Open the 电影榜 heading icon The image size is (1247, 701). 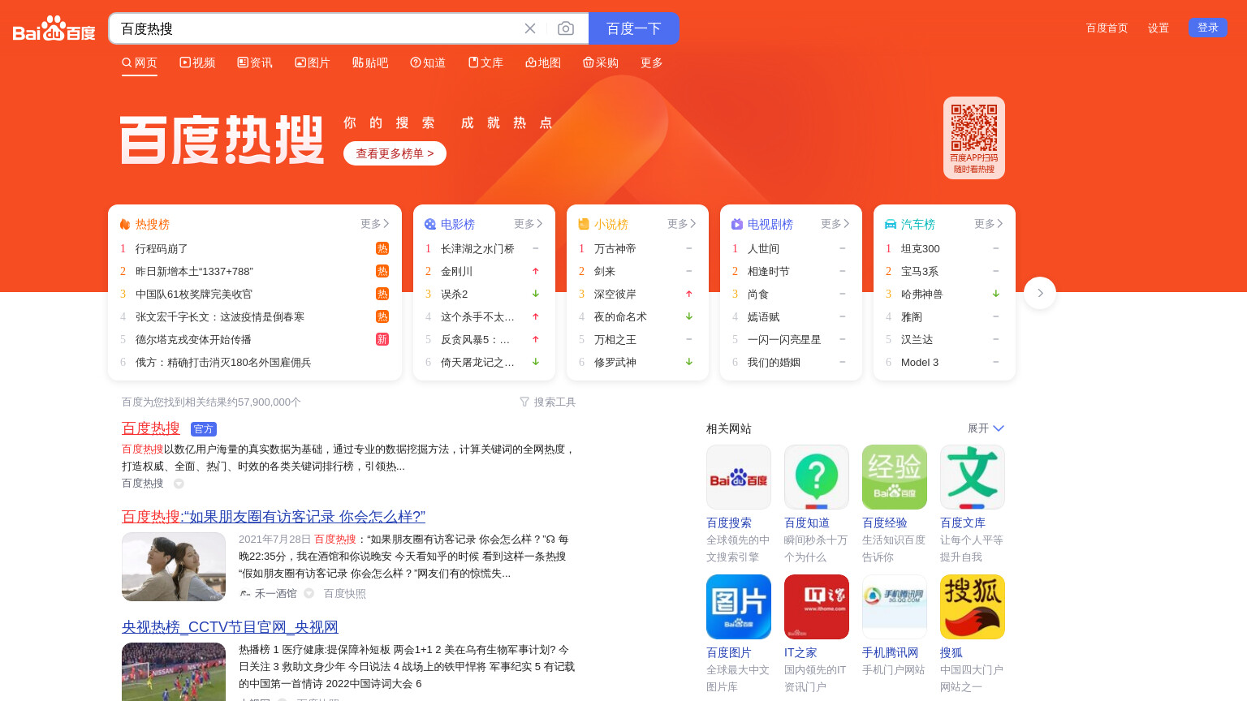pos(430,224)
